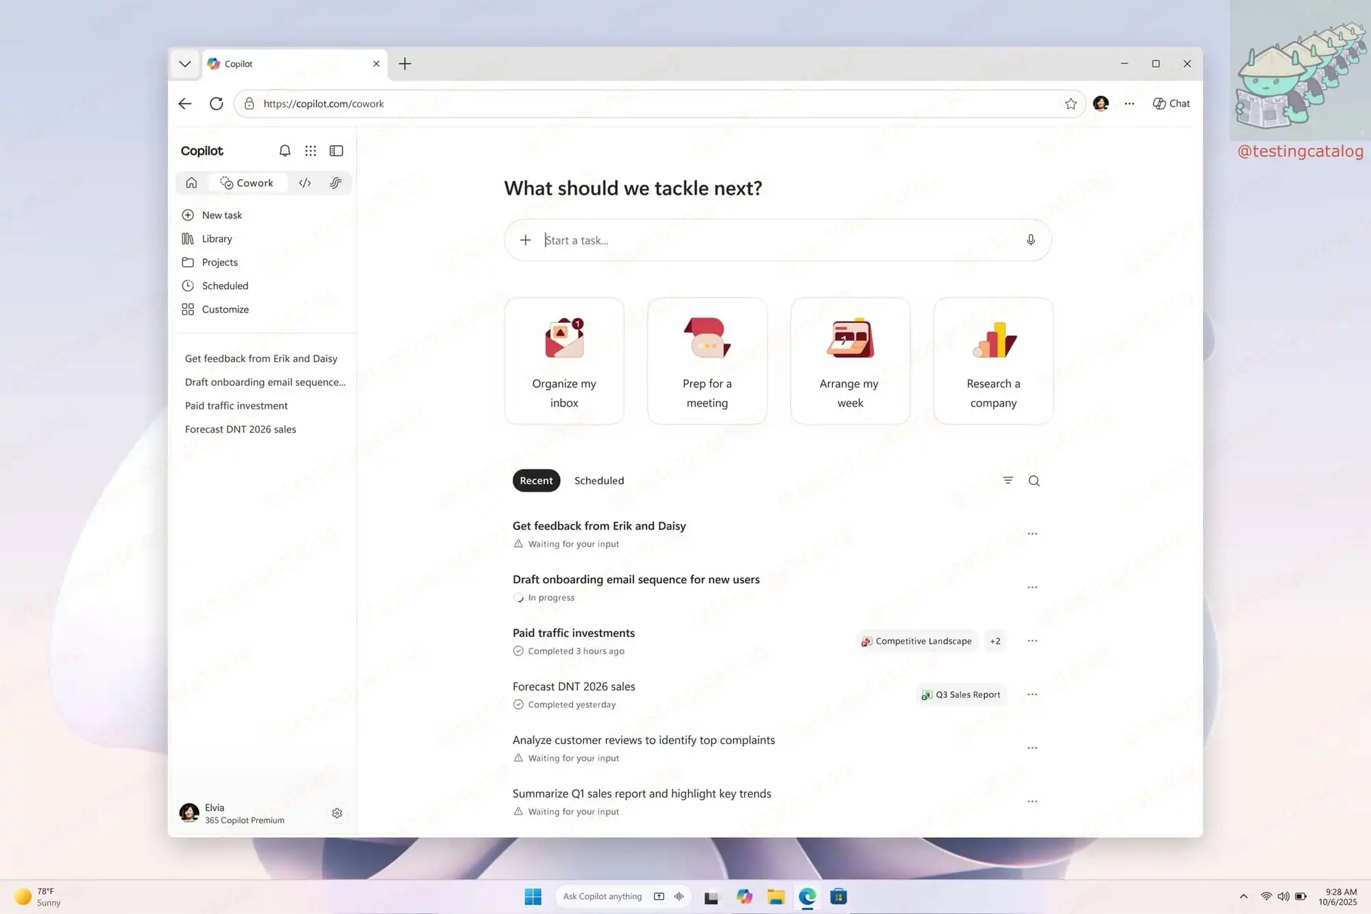This screenshot has width=1371, height=914.
Task: Open sidebar task Forecast DNT 2026 sales
Action: pyautogui.click(x=241, y=429)
